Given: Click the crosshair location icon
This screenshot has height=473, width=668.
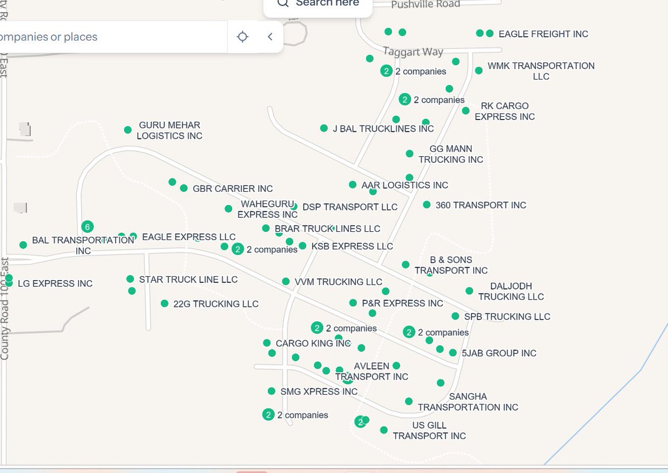Looking at the screenshot, I should (243, 37).
